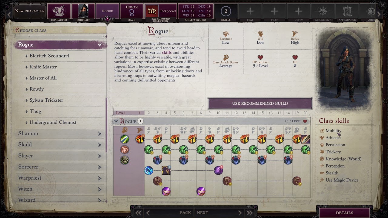Click the Mobility class skill
Viewport: 388px width, 218px height.
click(333, 130)
